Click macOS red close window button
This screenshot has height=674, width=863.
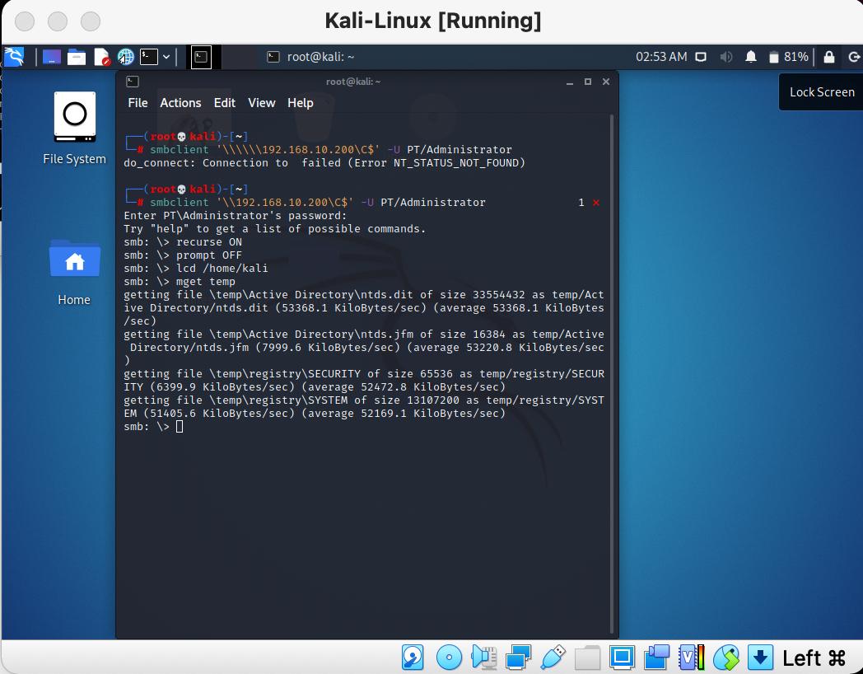pos(25,21)
